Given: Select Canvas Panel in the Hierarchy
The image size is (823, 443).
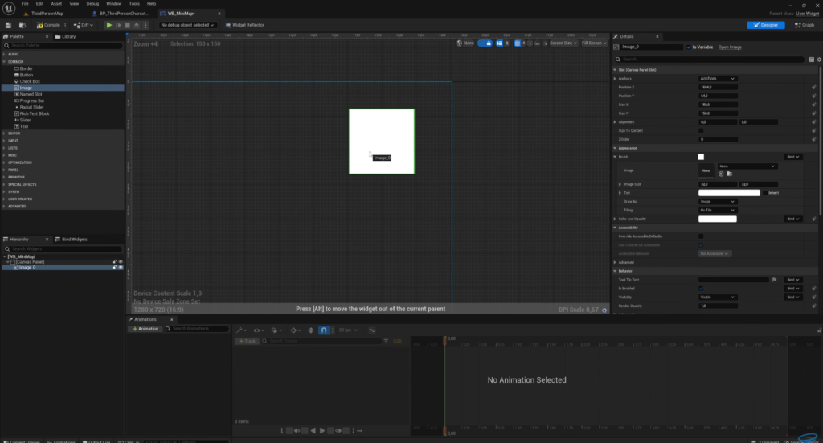Looking at the screenshot, I should click(30, 262).
